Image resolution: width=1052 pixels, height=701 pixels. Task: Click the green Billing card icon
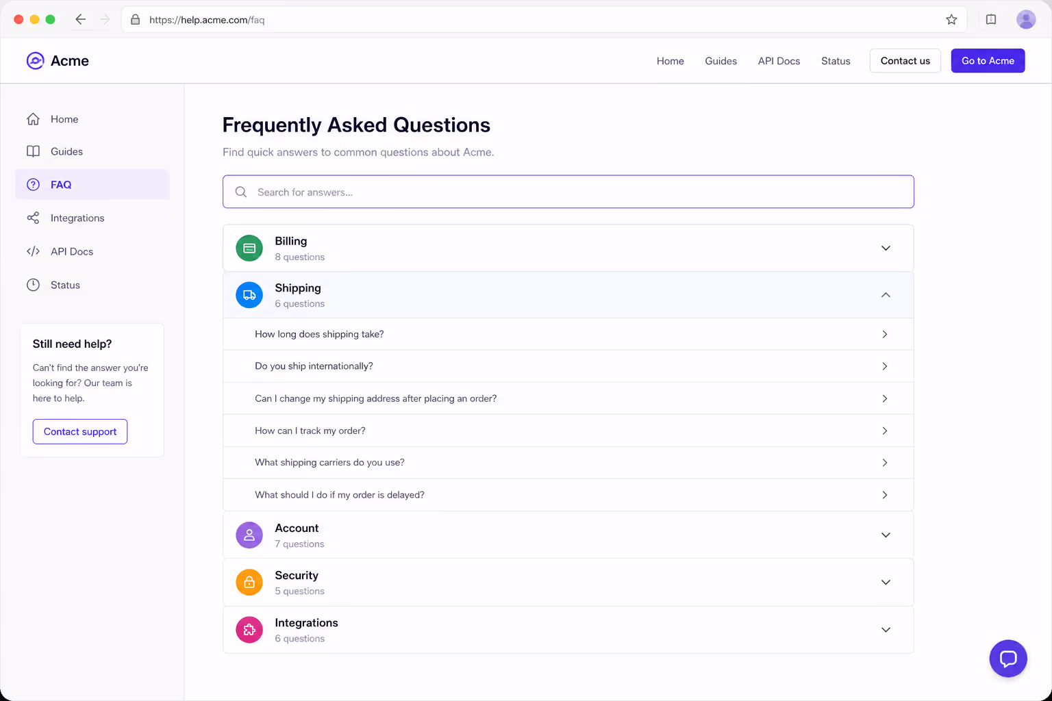[x=249, y=248]
